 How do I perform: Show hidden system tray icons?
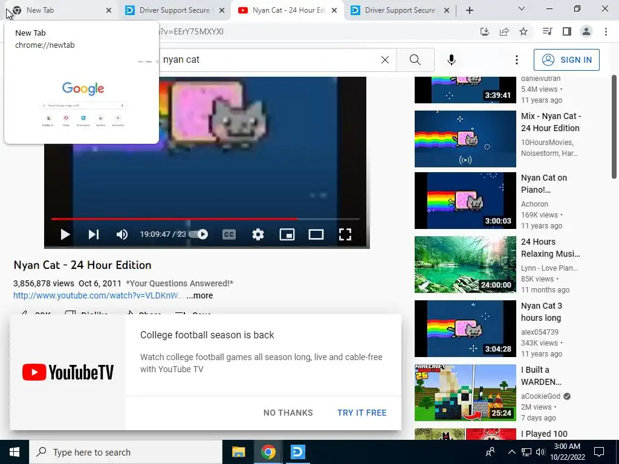[511, 452]
